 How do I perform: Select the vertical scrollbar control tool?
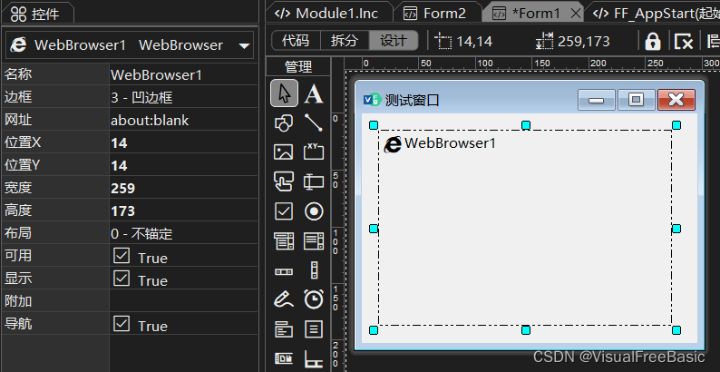click(314, 270)
